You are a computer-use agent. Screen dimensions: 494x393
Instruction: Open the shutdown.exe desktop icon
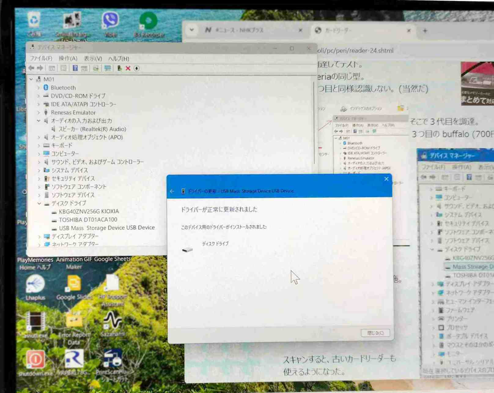35,361
